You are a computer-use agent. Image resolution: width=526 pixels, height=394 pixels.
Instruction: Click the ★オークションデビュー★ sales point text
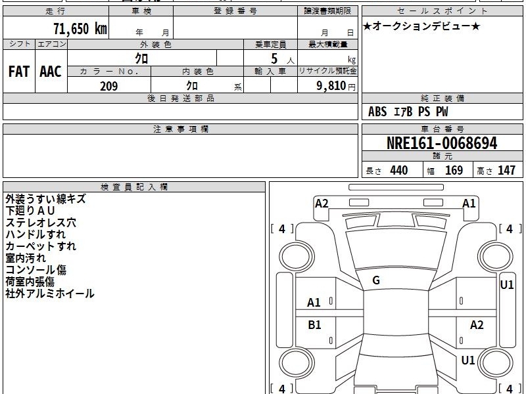(421, 26)
